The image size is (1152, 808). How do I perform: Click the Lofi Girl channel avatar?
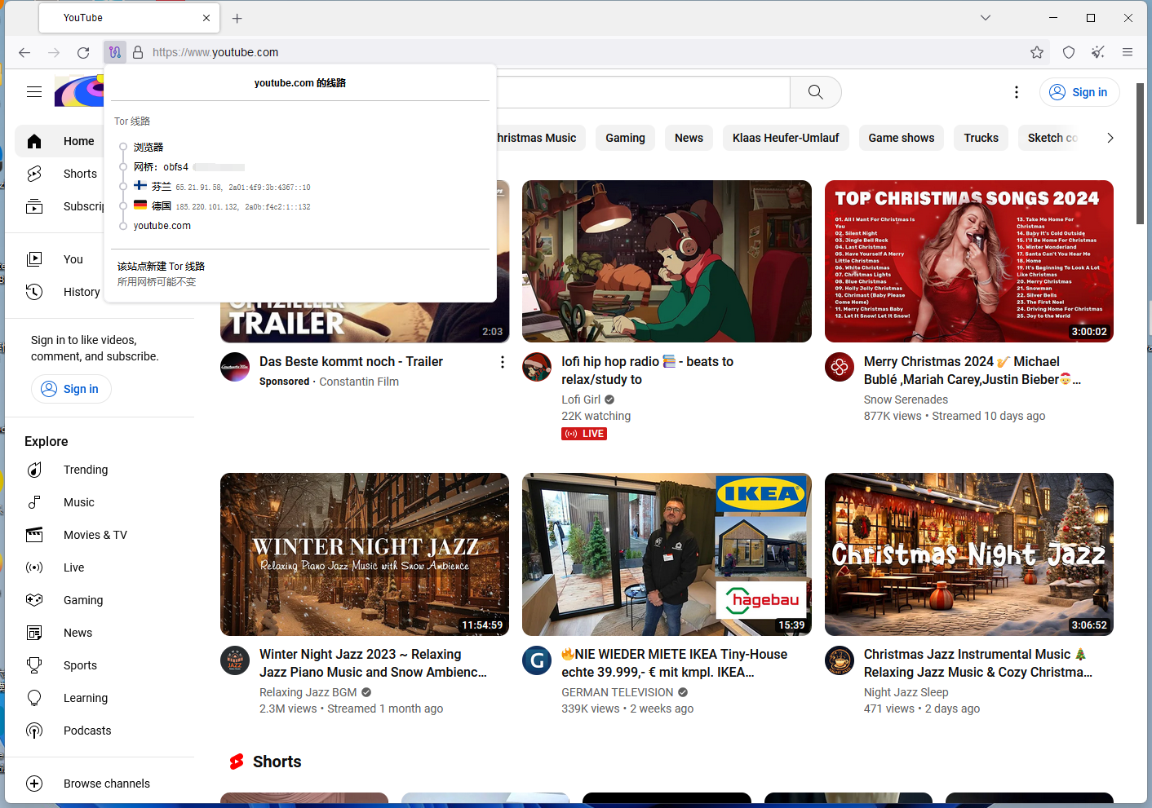coord(537,367)
